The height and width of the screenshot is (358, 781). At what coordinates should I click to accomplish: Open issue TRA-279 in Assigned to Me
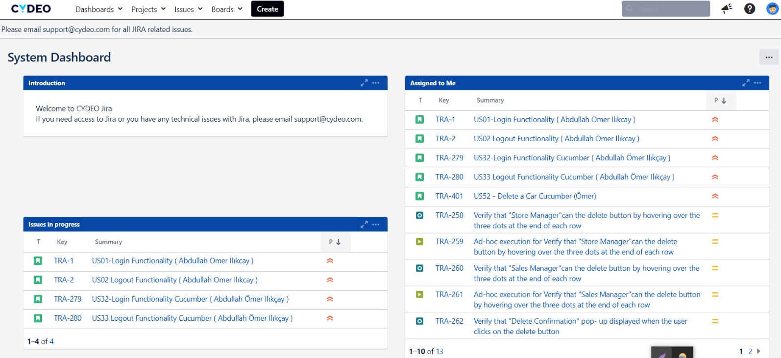[449, 158]
